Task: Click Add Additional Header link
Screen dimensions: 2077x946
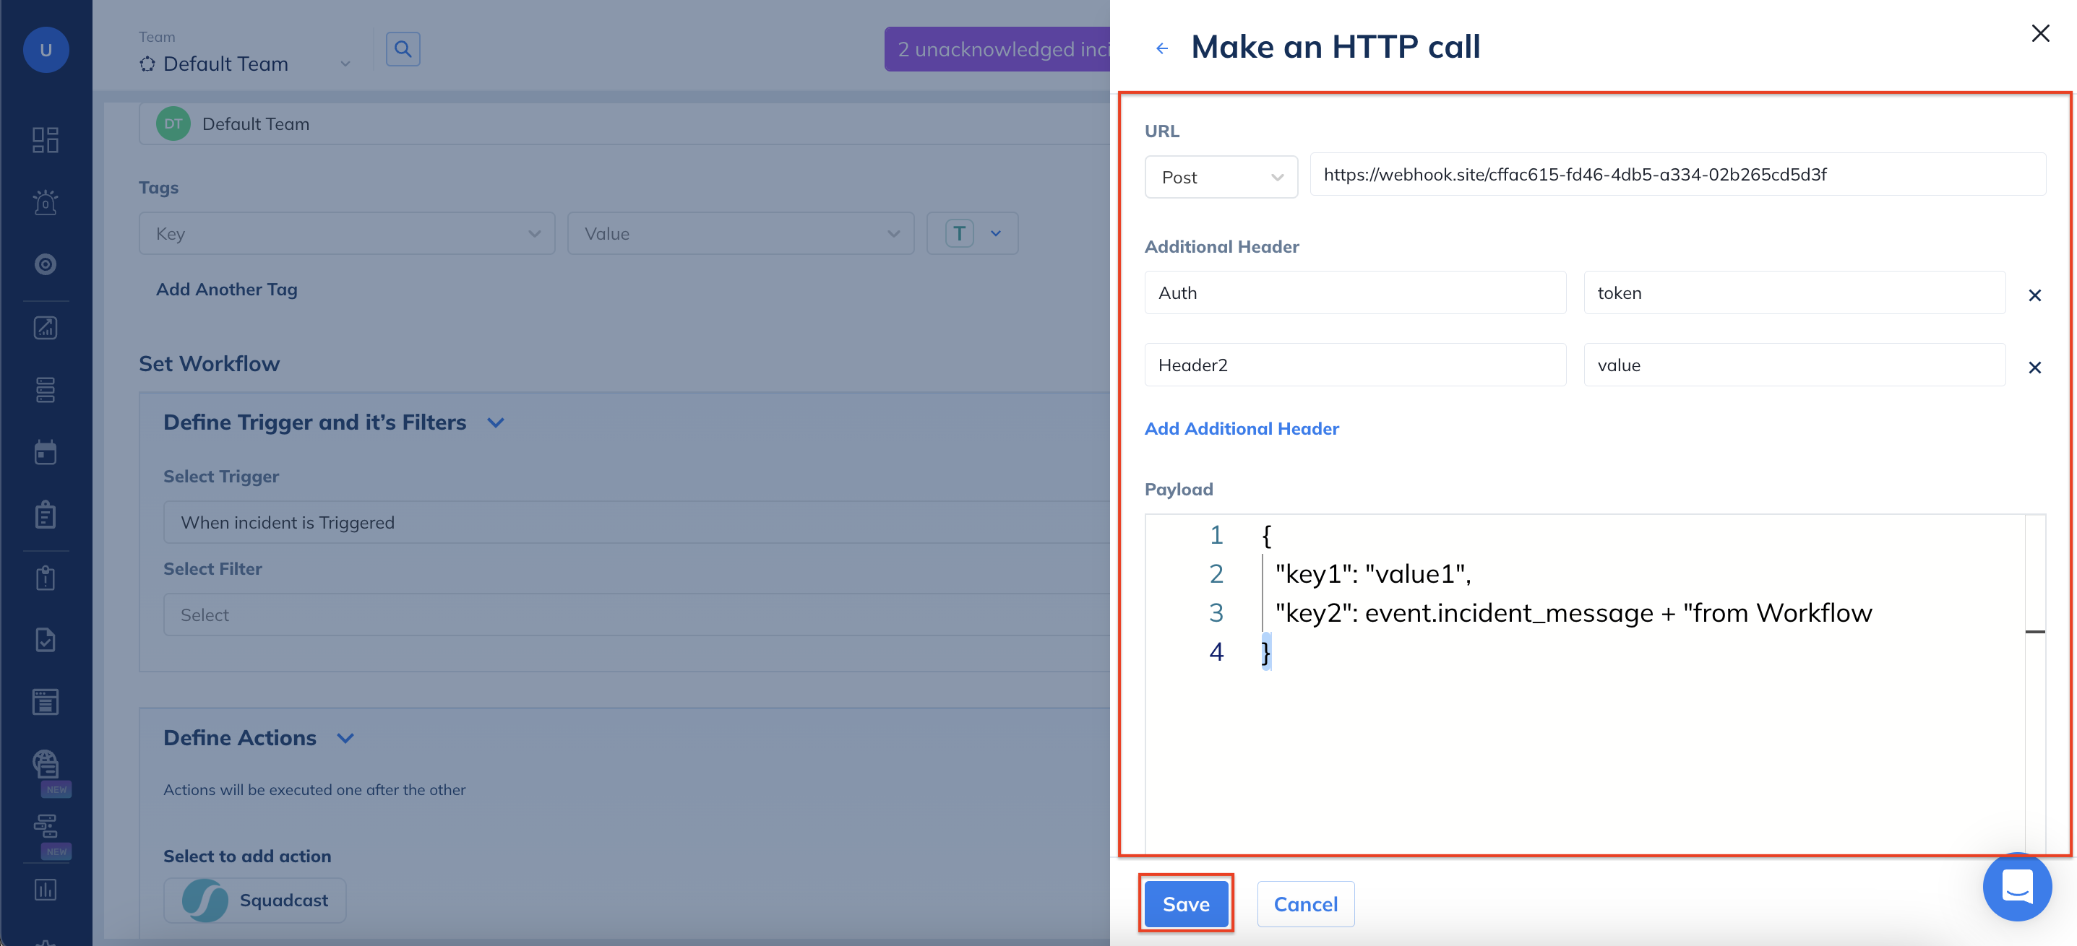Action: (x=1241, y=429)
